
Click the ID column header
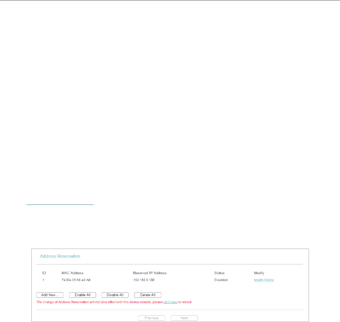click(x=44, y=273)
